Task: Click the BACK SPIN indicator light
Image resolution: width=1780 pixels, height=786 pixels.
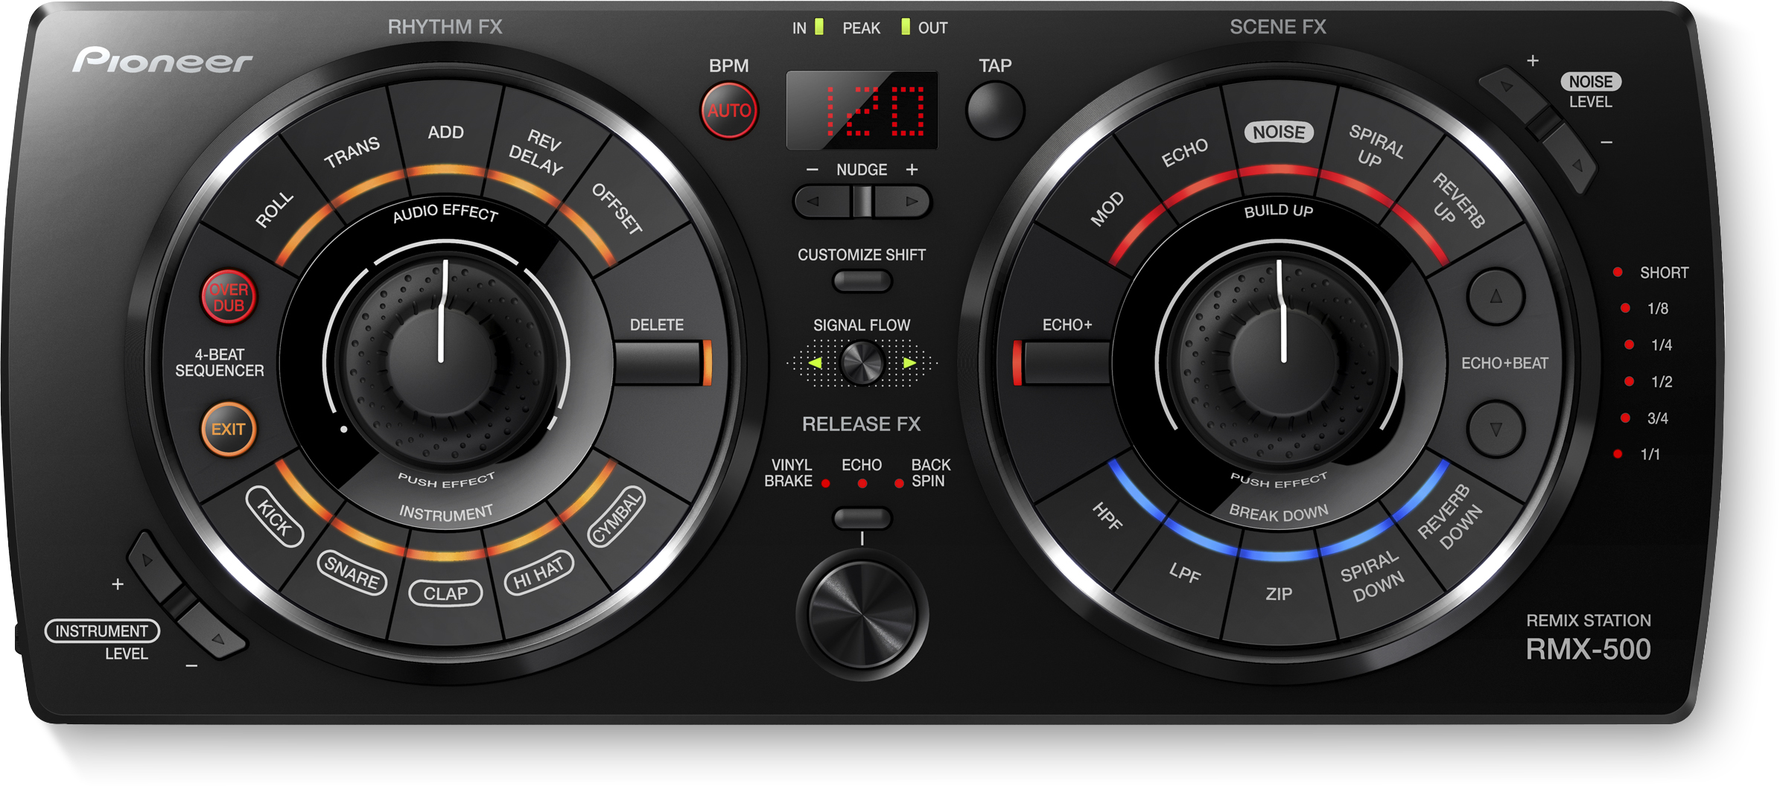Action: [899, 483]
